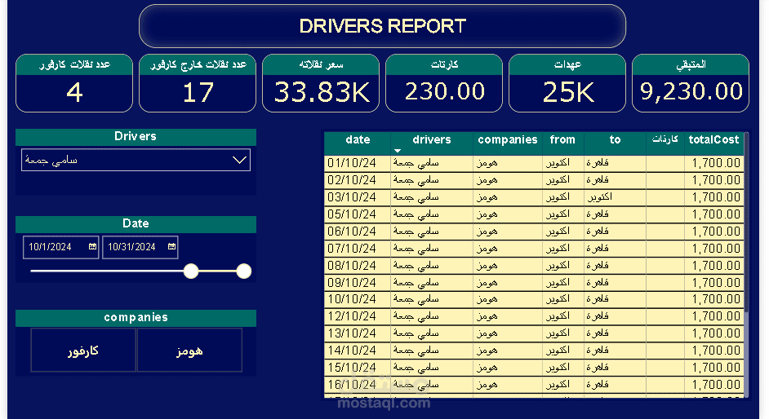Click the 230.00 كارتات card

tap(444, 83)
